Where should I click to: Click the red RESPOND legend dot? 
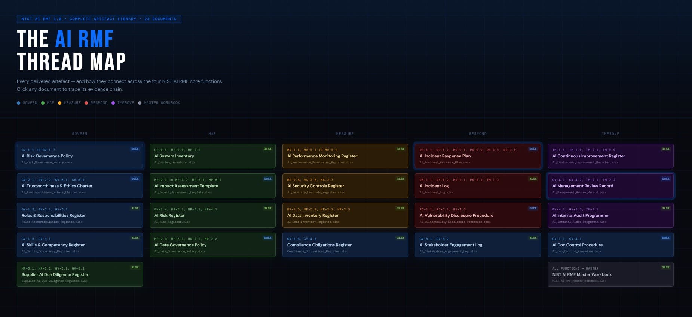(86, 103)
